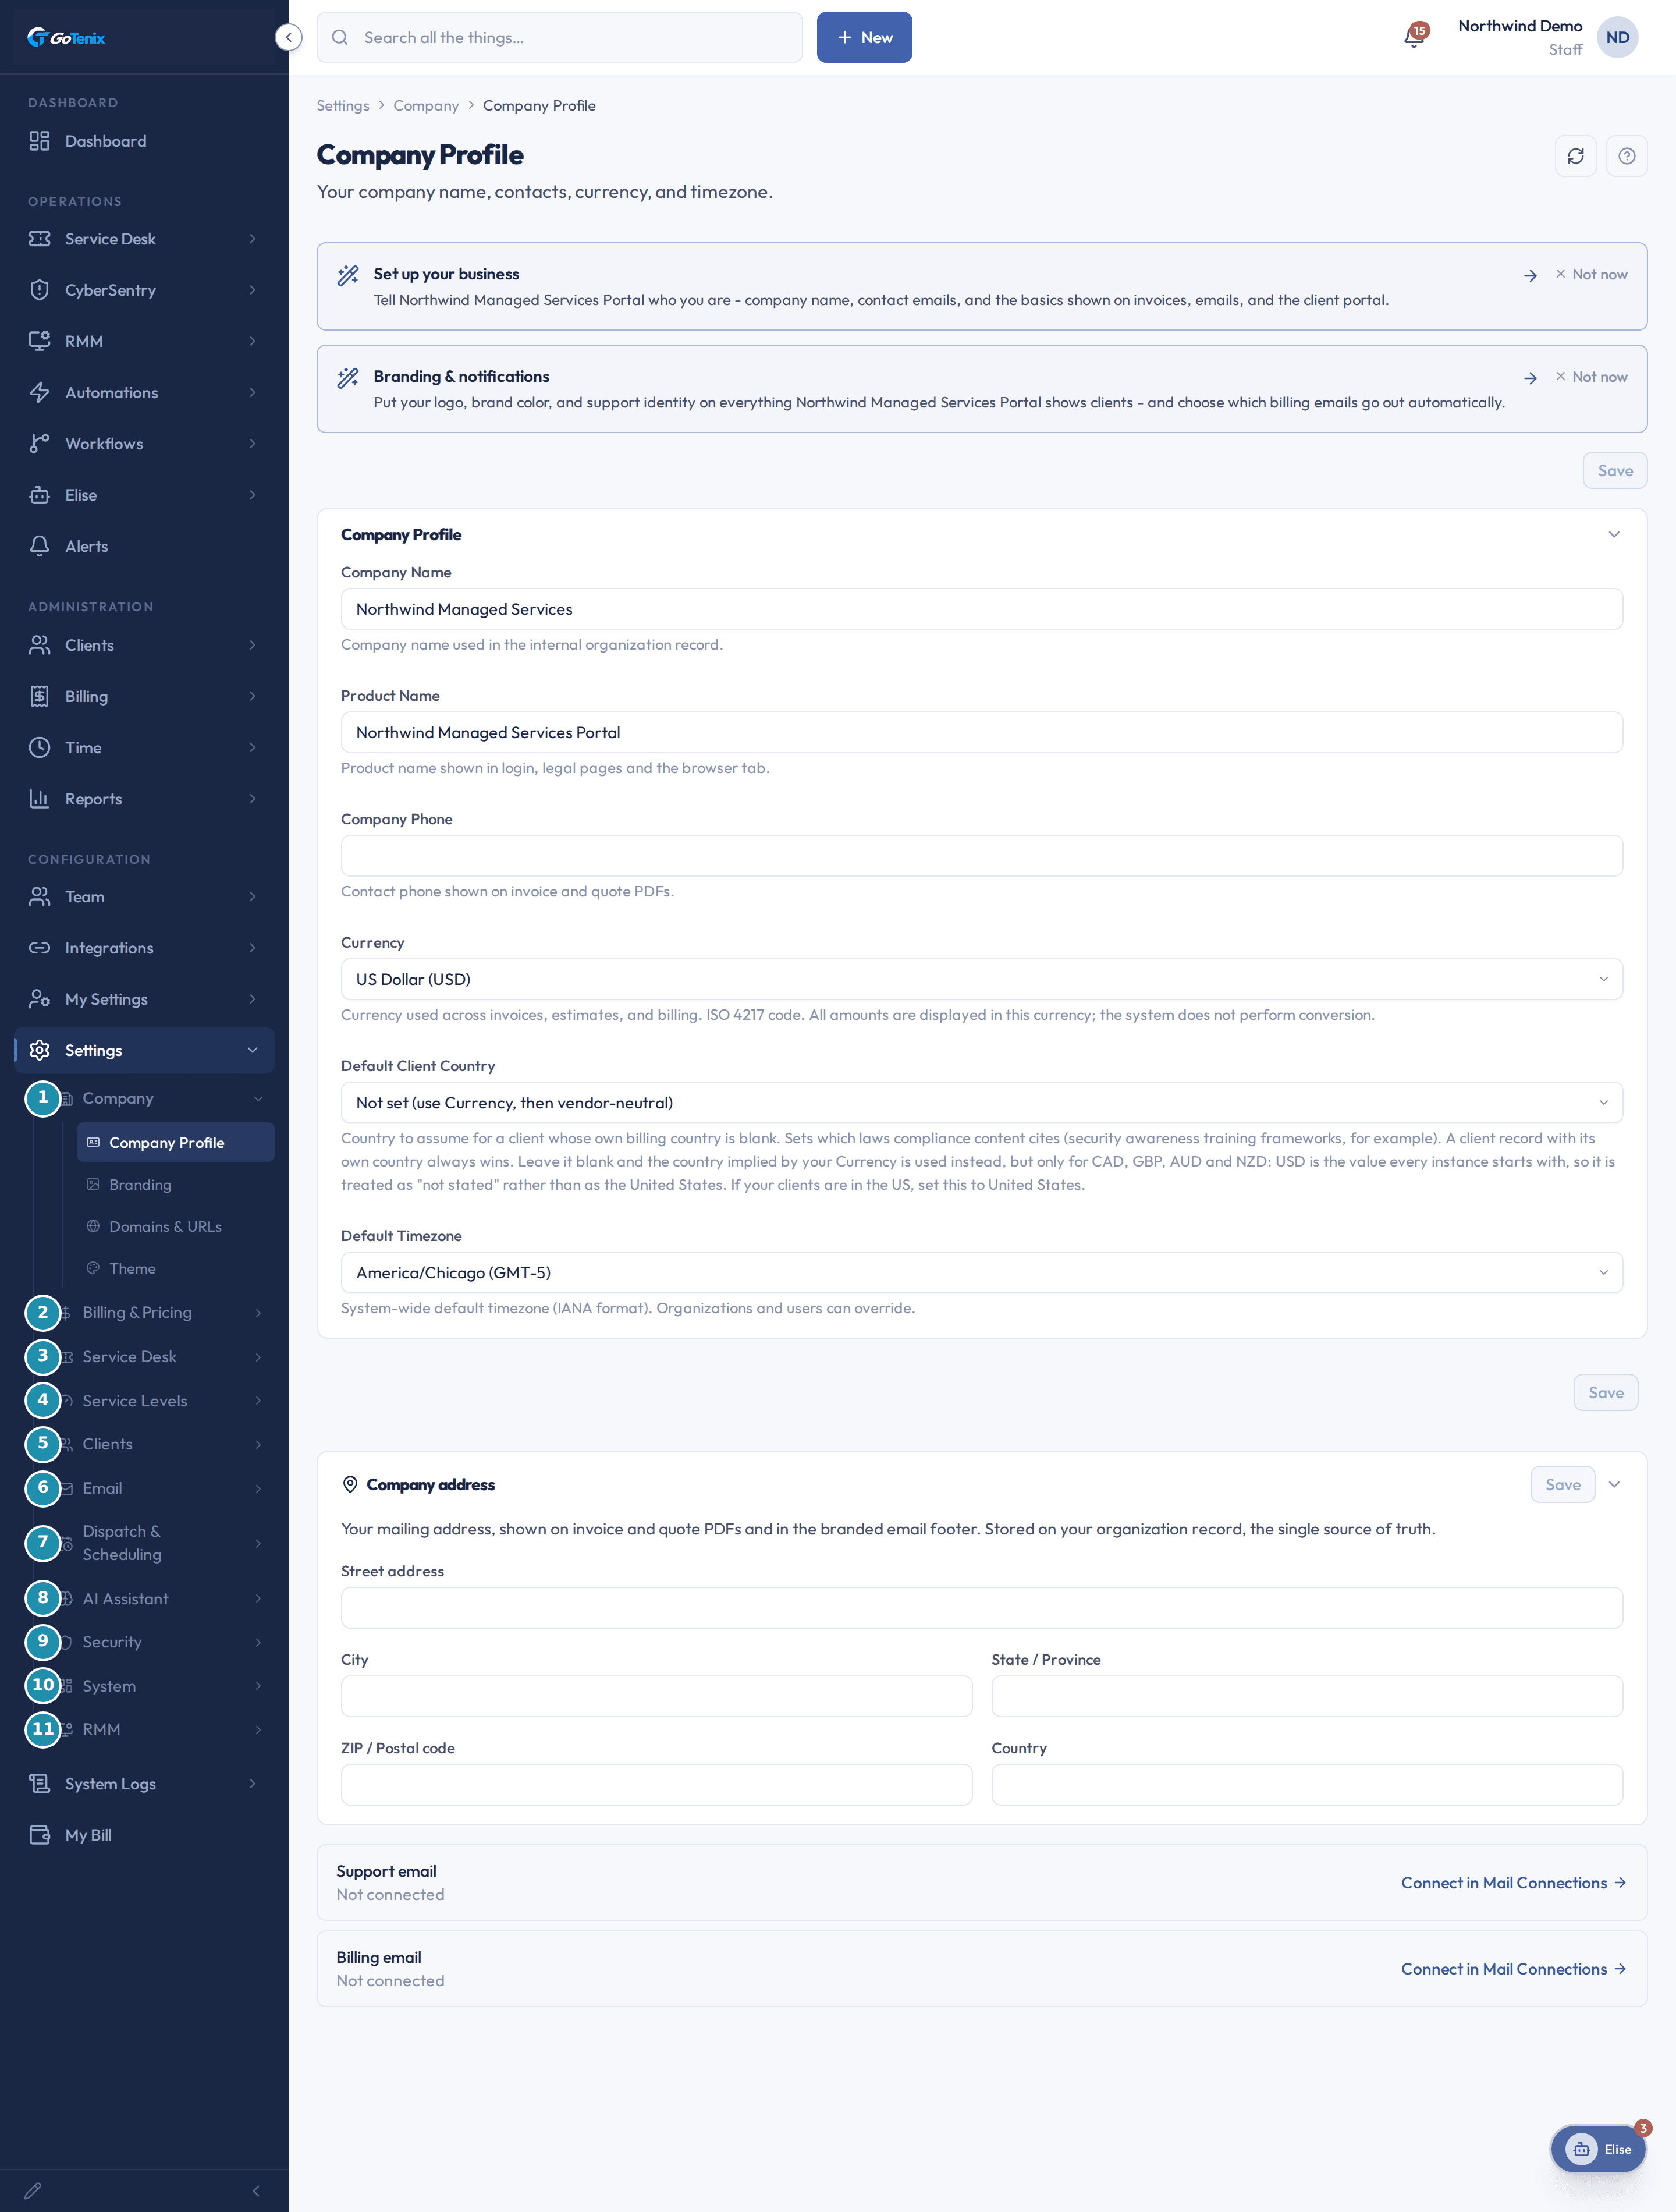Expand AI Assistant settings
The image size is (1676, 2212).
(x=163, y=1598)
